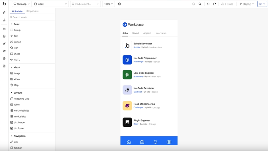Click the 3D cube icon beside zoom
The width and height of the screenshot is (268, 151).
coord(119,4)
